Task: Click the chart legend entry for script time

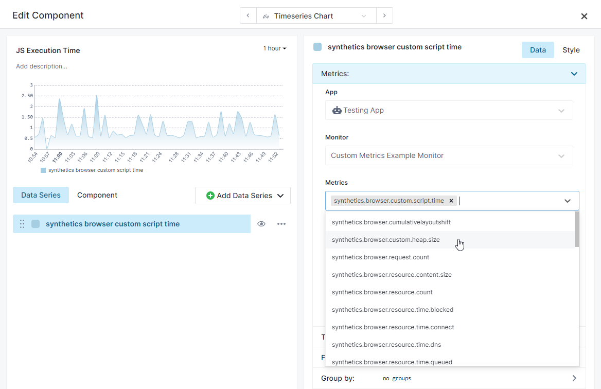Action: (x=92, y=170)
